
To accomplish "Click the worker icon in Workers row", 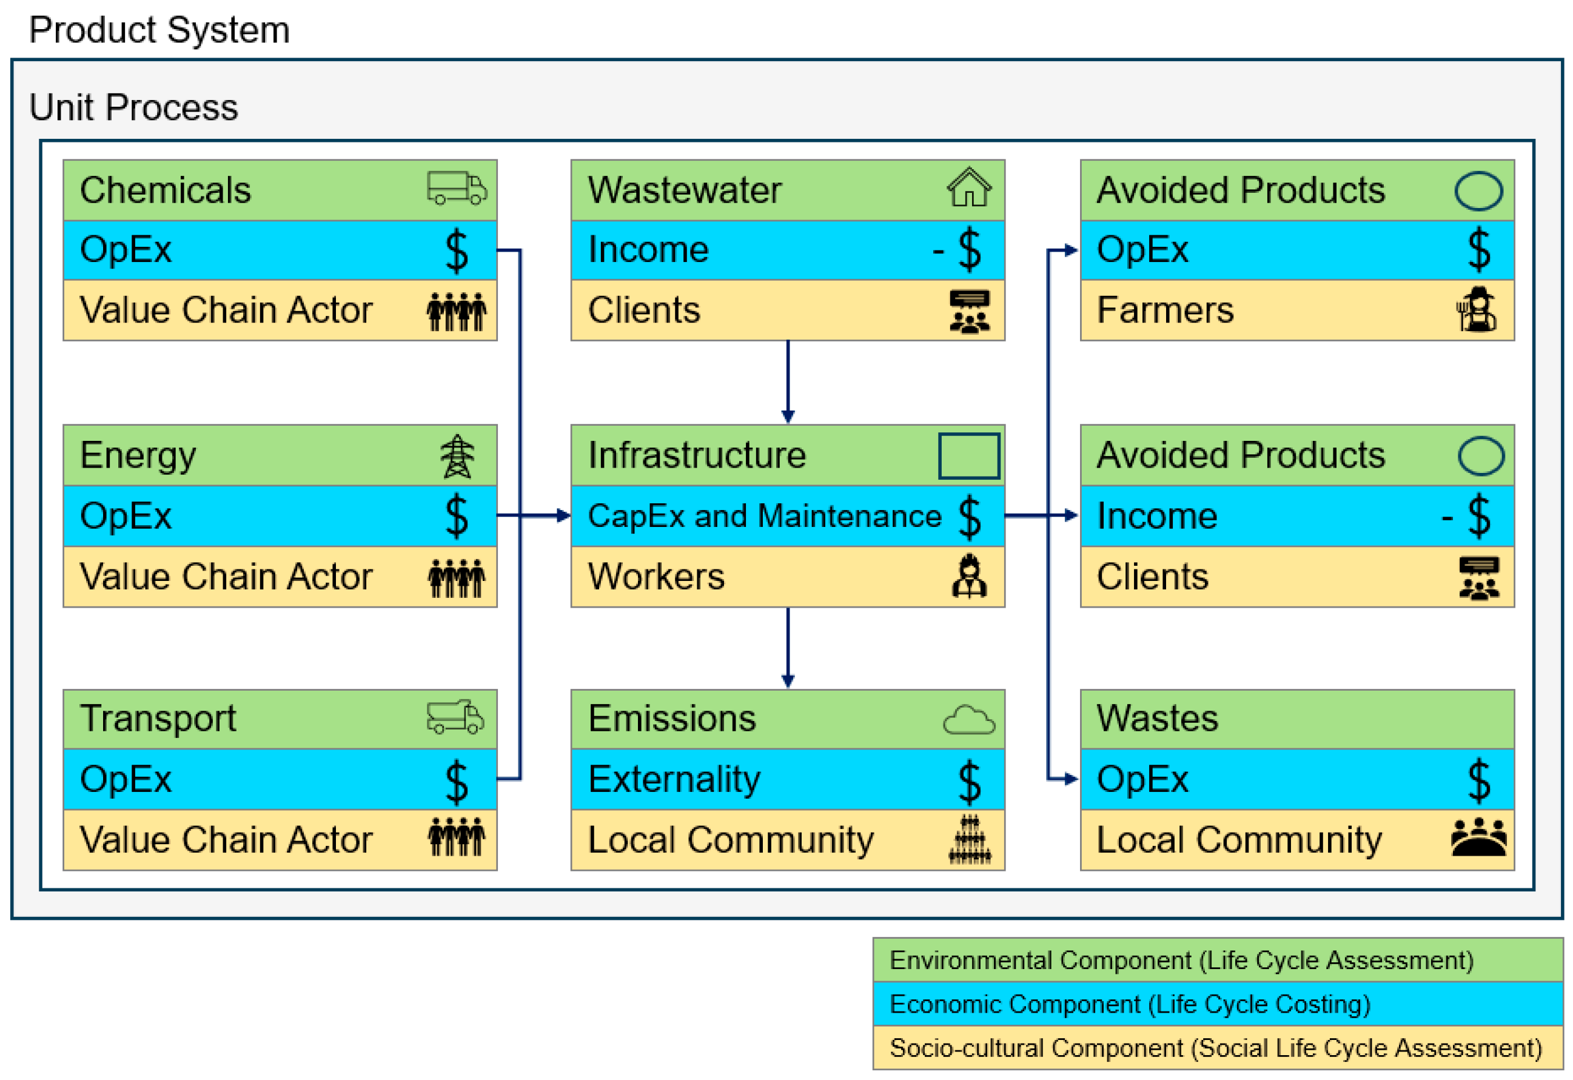I will coord(969,577).
